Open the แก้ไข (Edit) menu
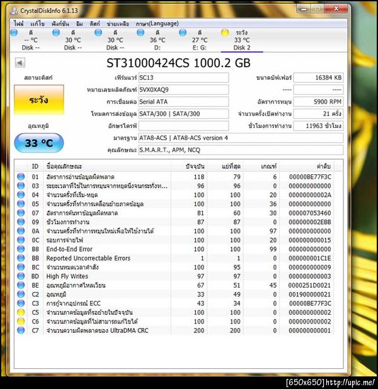The width and height of the screenshot is (378, 389). (37, 24)
